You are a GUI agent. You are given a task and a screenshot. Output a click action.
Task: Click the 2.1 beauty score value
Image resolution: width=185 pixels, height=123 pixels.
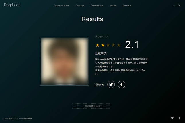[132, 44]
